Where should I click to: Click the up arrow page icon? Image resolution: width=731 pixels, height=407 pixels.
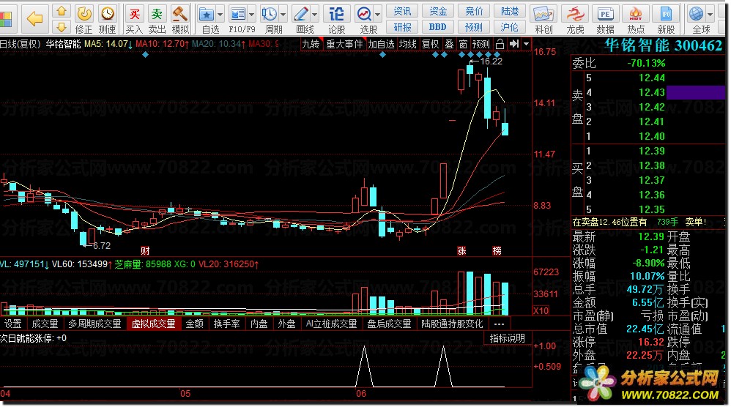61,11
